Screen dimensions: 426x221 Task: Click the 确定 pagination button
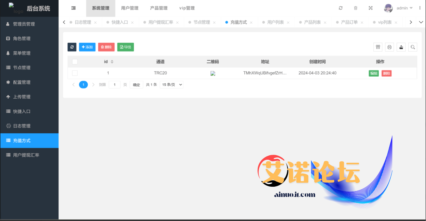pos(136,85)
